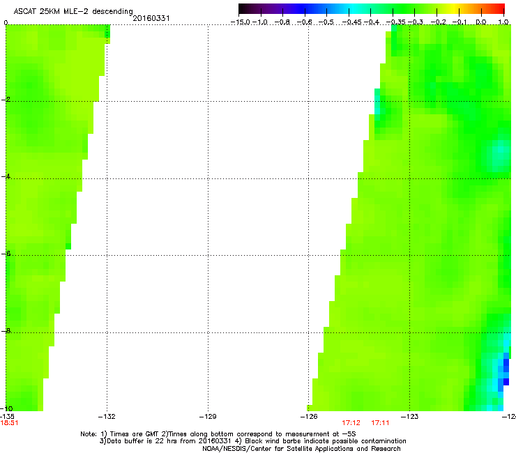Click the color bar label '-0.5'
Viewport: 516px width, 453px height.
pos(326,22)
